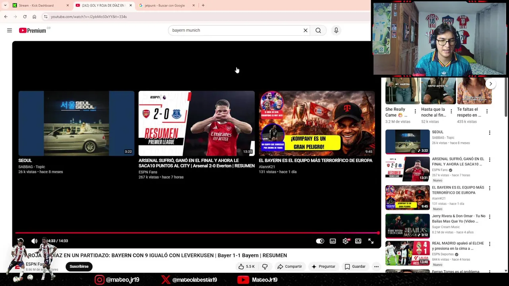The width and height of the screenshot is (509, 286).
Task: Open options for Real Madrid apaleó video
Action: tap(490, 244)
